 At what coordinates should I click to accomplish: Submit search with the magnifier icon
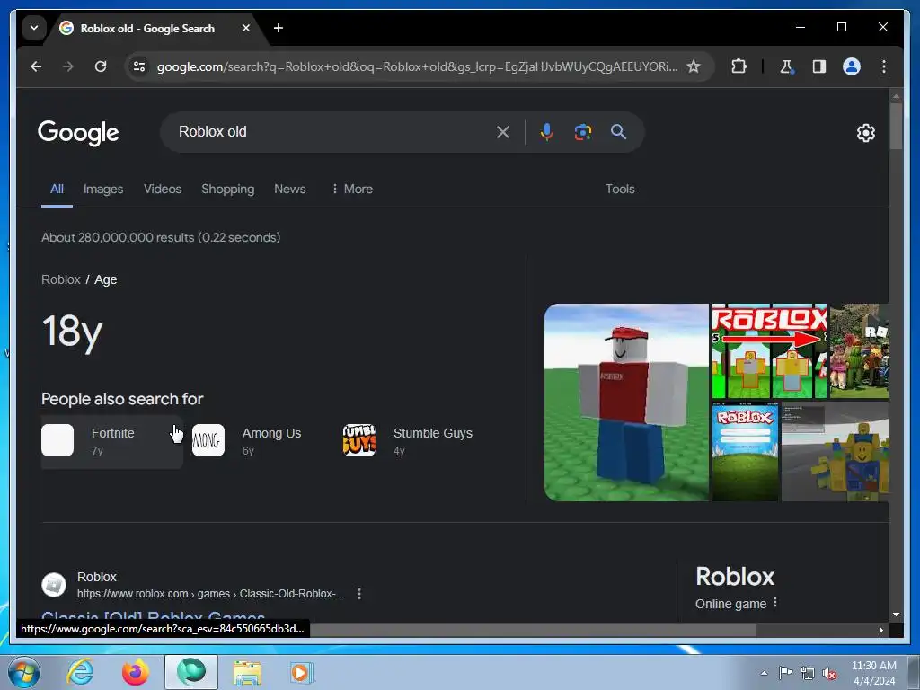pyautogui.click(x=618, y=132)
